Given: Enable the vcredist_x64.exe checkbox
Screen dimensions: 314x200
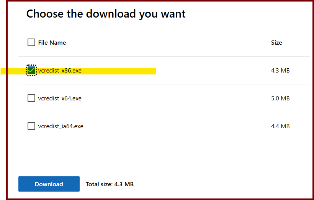Looking at the screenshot, I should coord(31,98).
